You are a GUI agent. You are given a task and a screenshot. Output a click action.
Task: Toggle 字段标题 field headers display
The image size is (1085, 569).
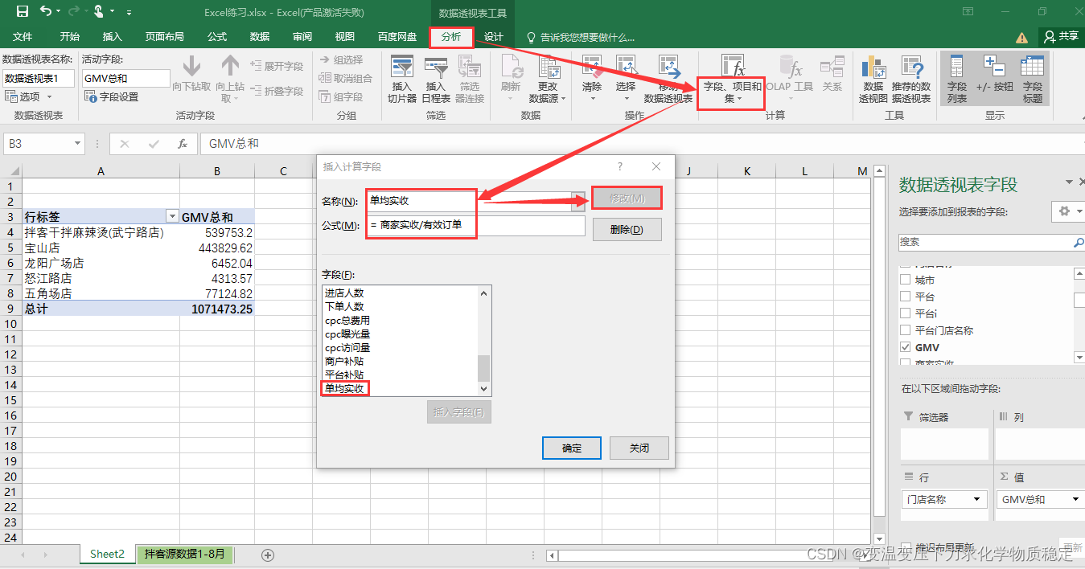(x=1033, y=79)
